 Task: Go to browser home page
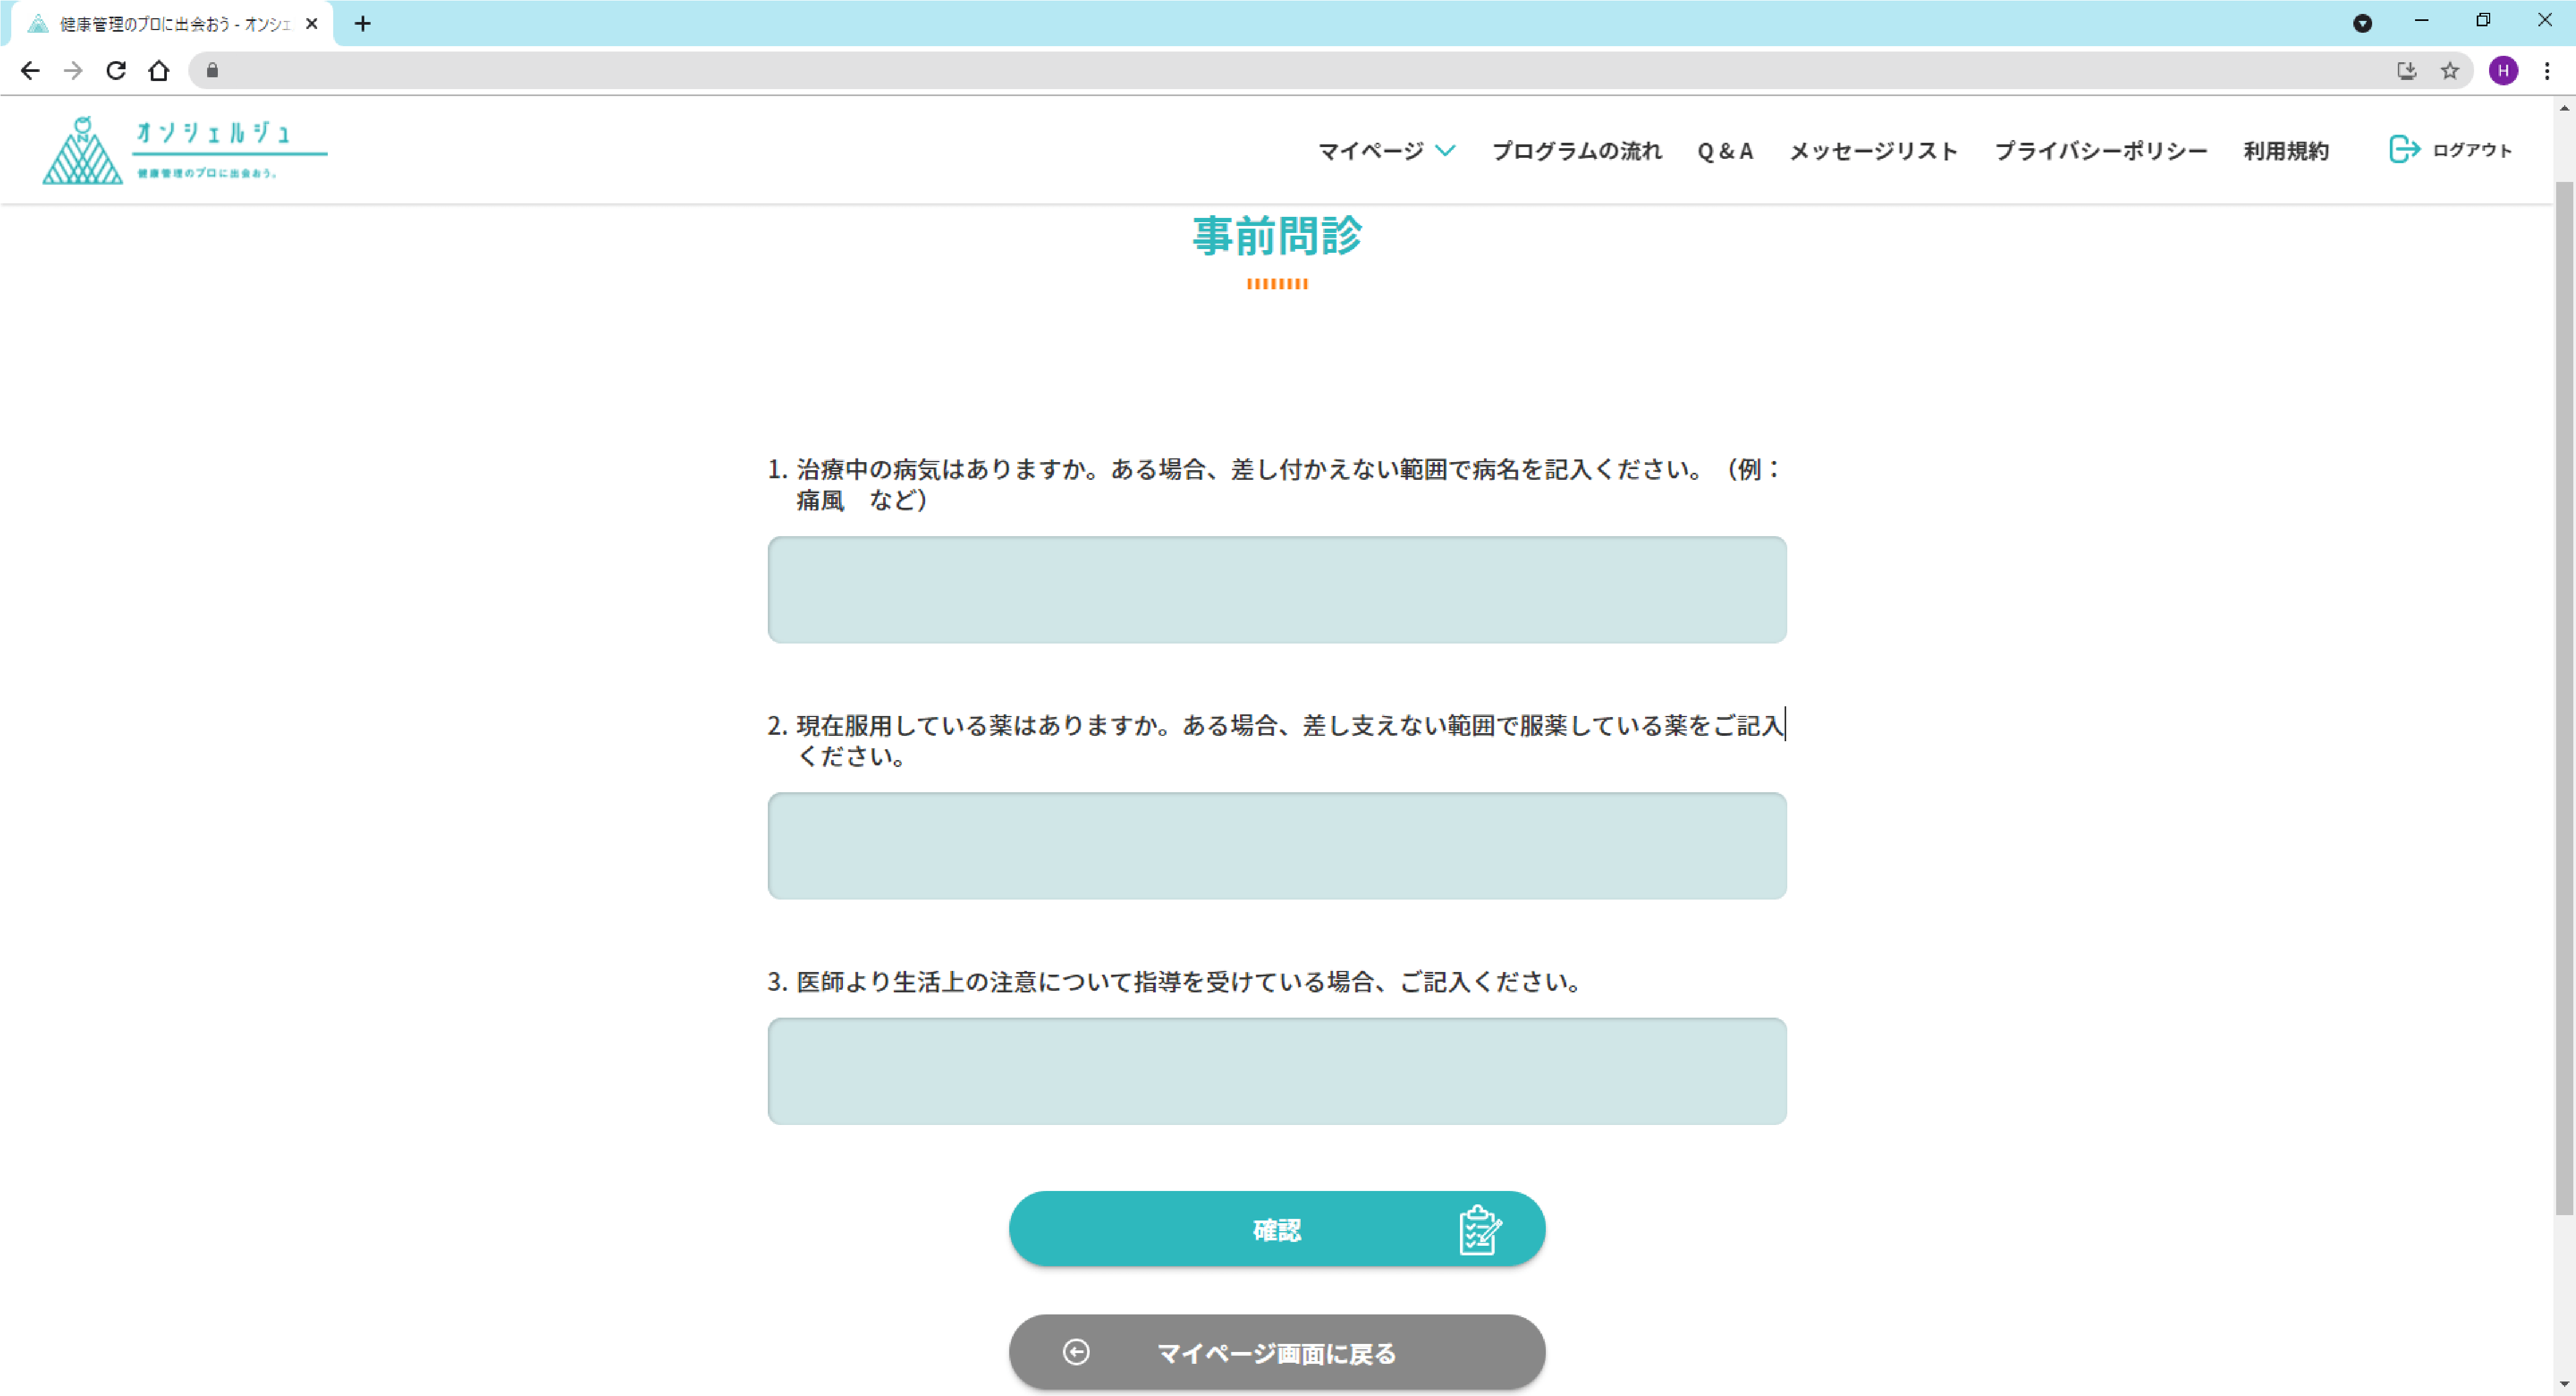click(159, 71)
